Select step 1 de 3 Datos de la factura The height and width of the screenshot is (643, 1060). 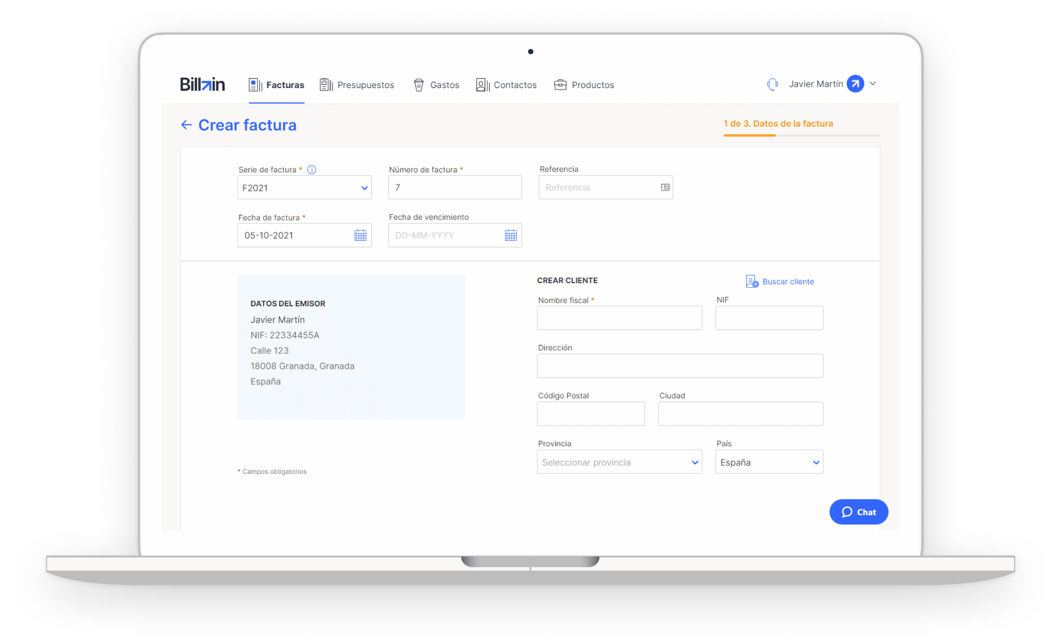(x=778, y=123)
